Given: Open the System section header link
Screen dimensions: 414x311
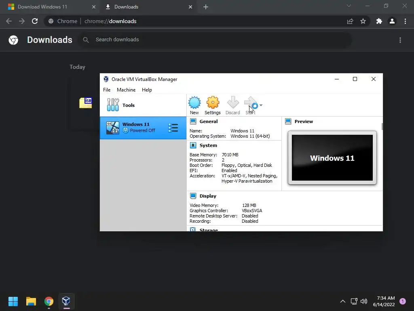Looking at the screenshot, I should coord(208,145).
